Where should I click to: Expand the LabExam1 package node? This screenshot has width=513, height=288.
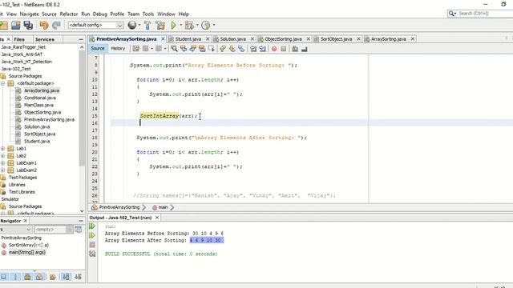[x=3, y=163]
